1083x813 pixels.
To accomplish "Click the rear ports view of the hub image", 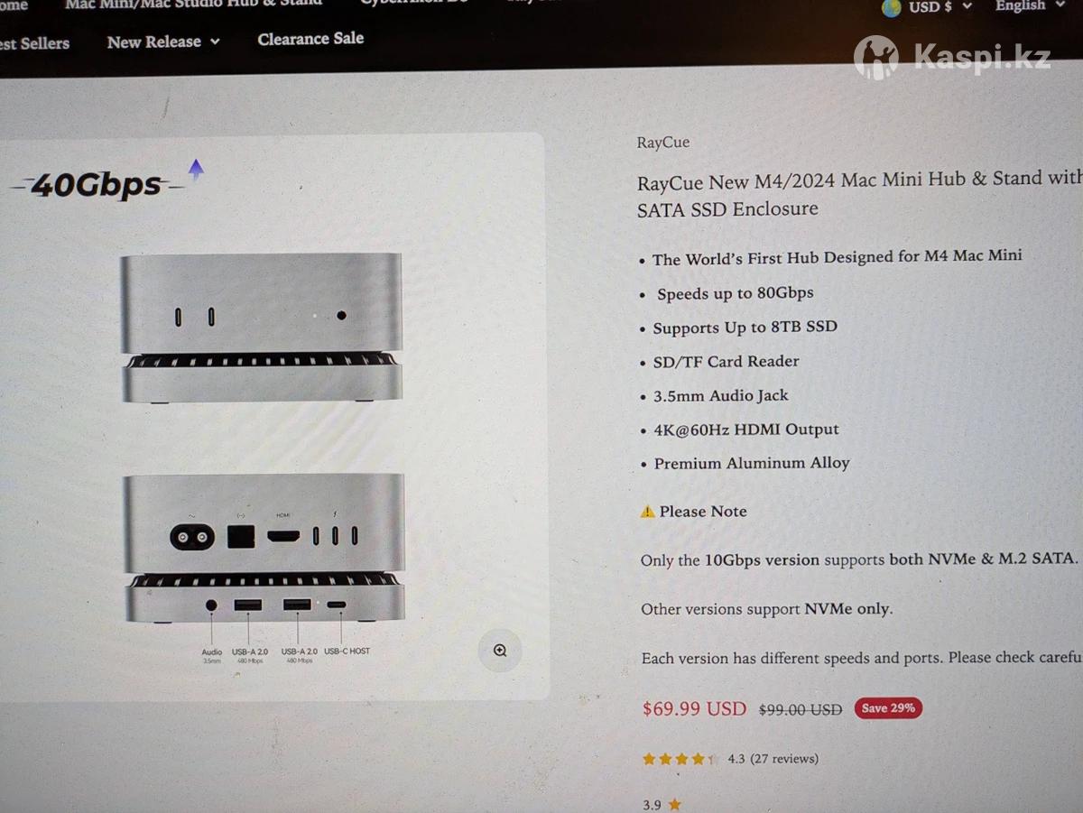I will pos(264,549).
